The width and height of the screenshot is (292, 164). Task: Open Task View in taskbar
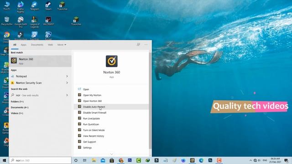click(84, 160)
